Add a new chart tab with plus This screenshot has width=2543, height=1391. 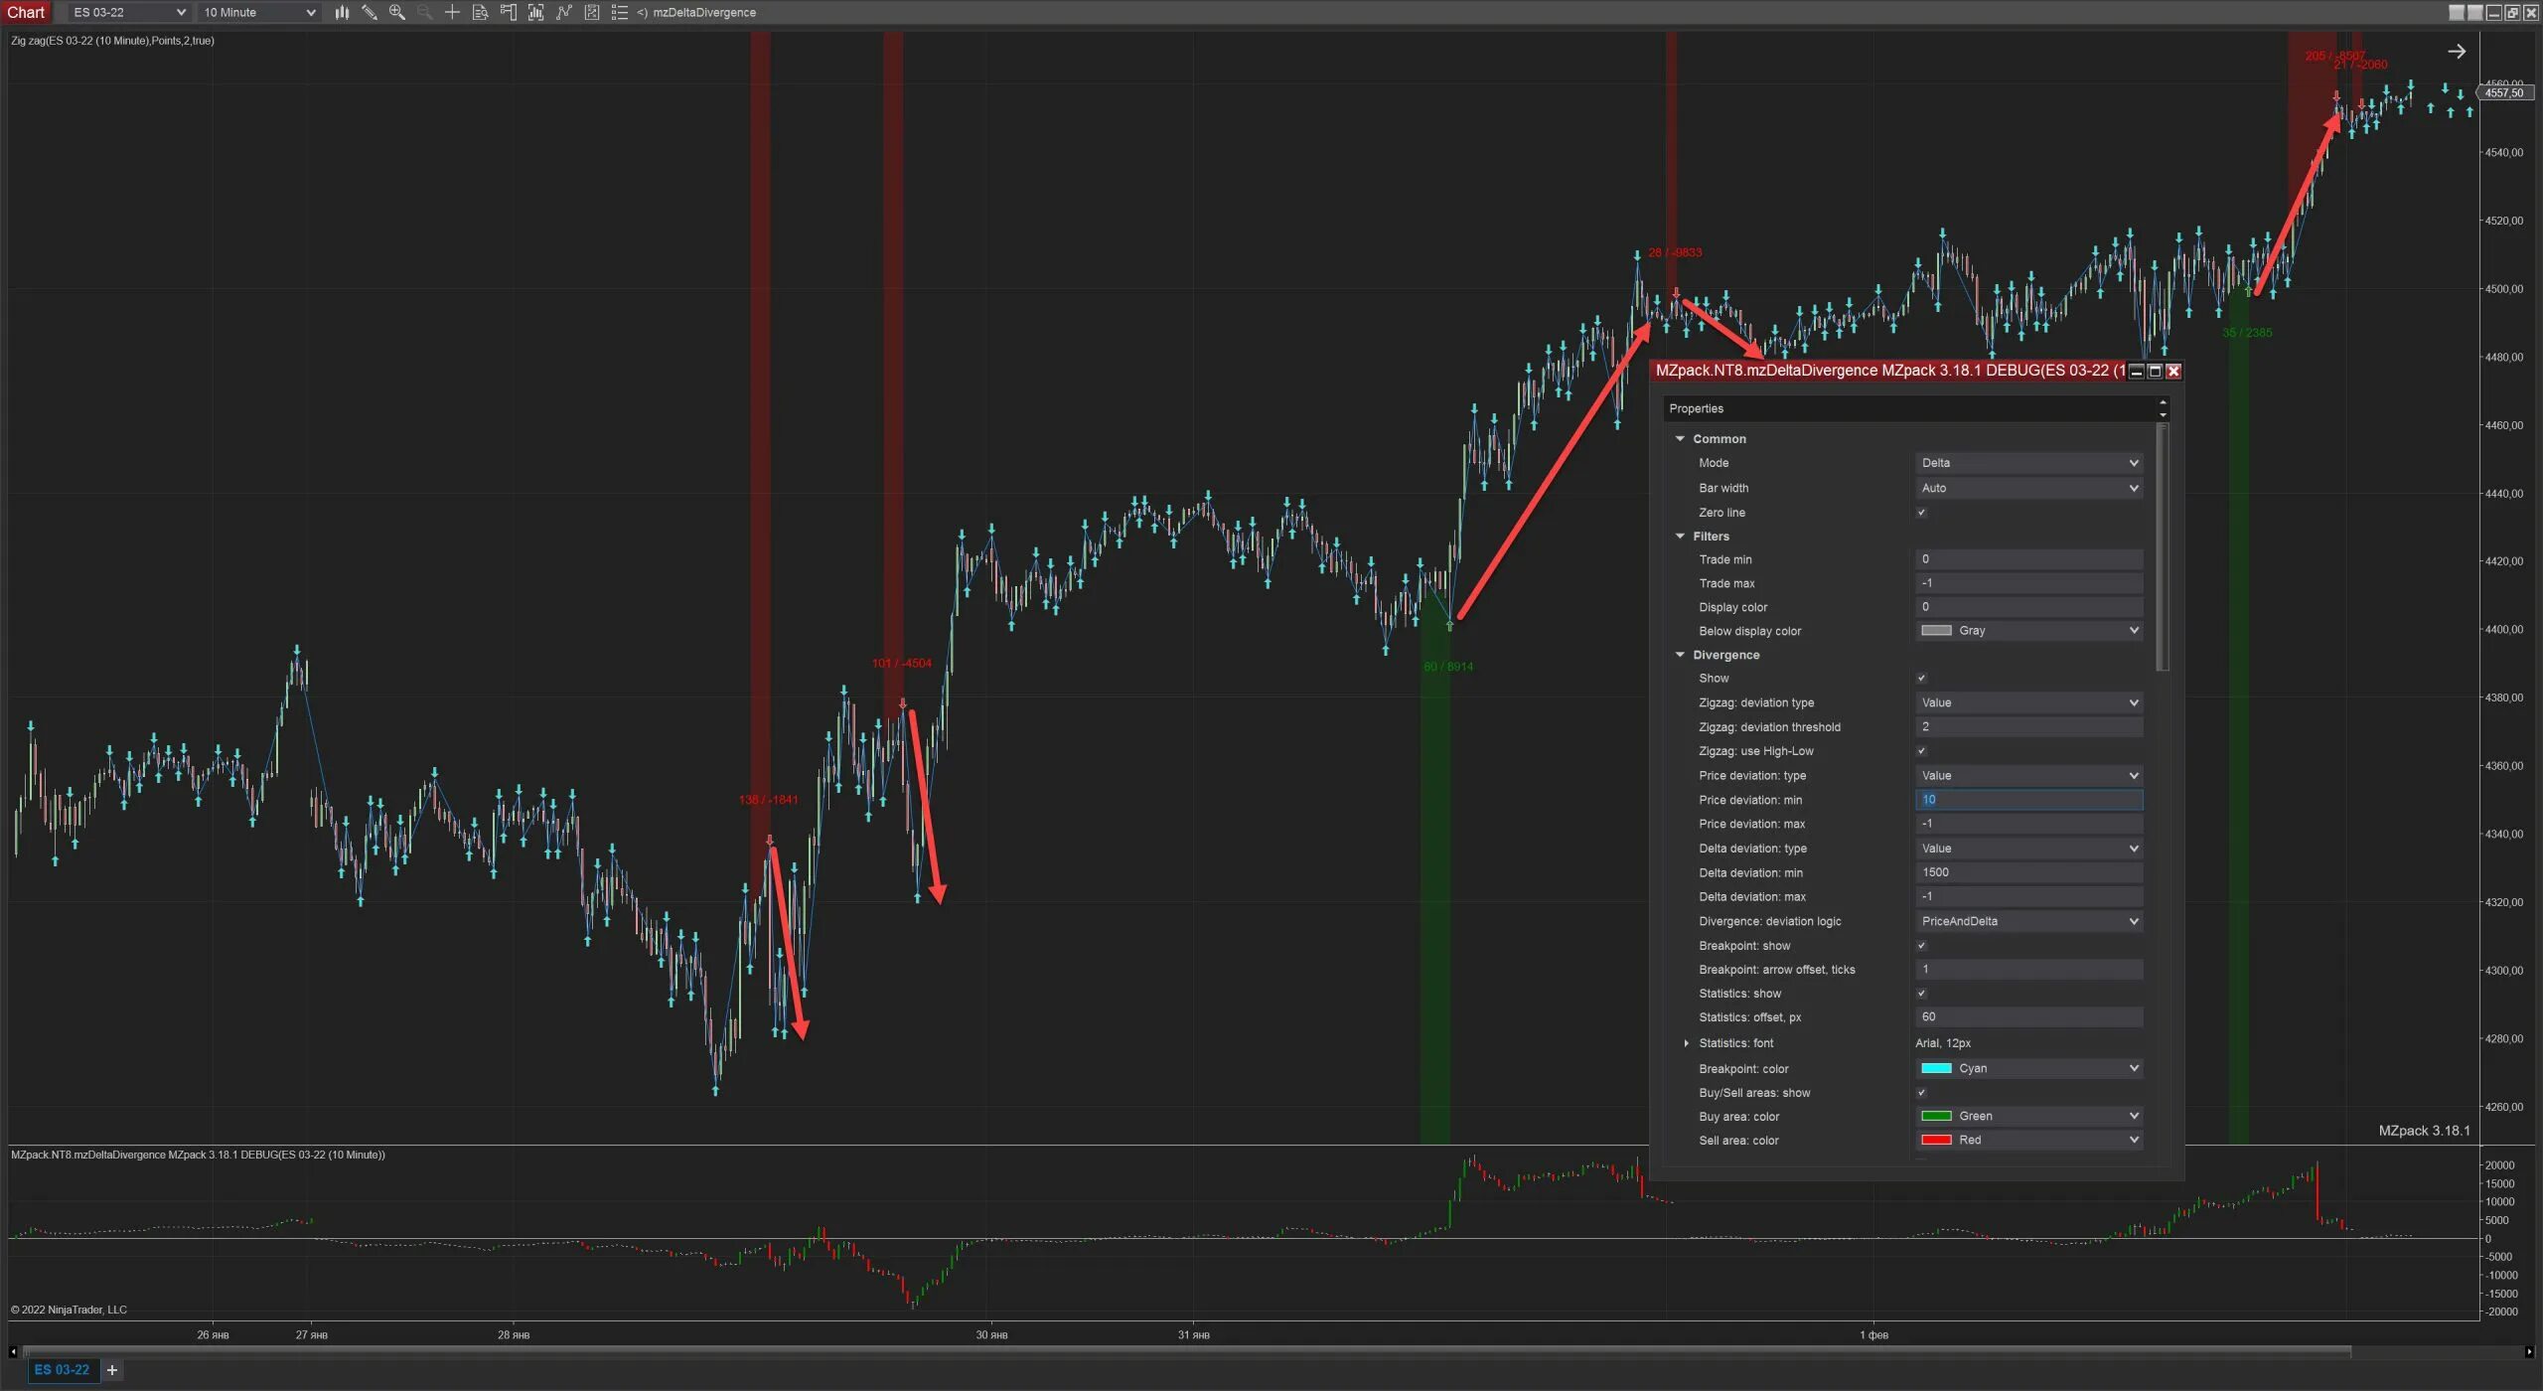tap(112, 1370)
